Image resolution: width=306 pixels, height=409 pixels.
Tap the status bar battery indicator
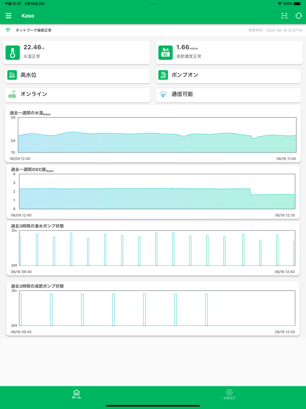click(297, 4)
